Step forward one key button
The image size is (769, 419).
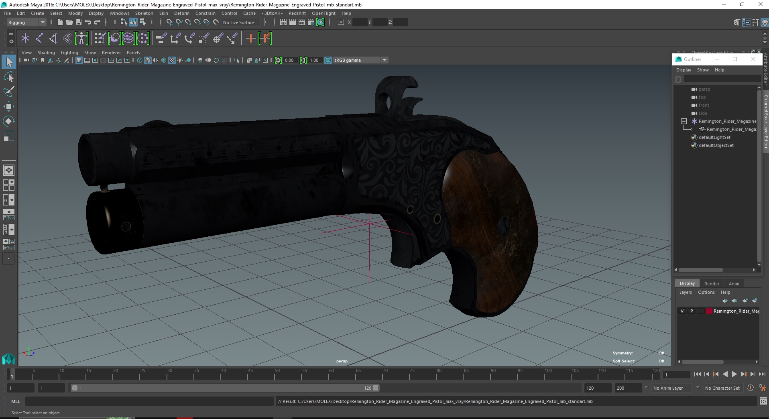(743, 374)
